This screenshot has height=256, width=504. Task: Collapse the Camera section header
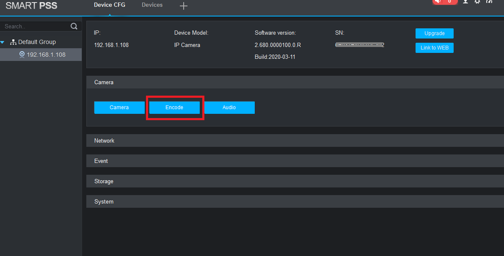click(x=104, y=83)
